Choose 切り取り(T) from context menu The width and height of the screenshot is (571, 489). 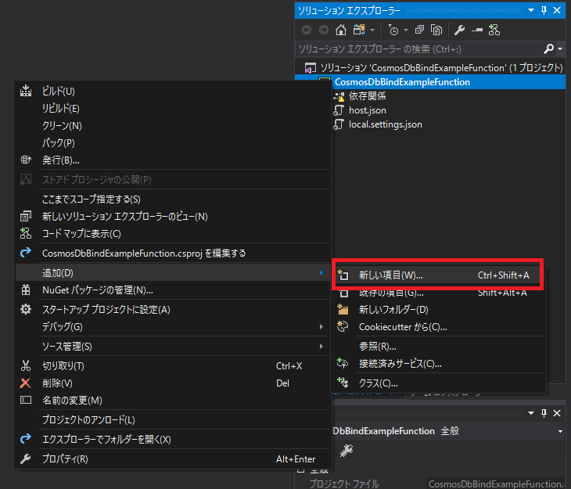[x=173, y=365]
